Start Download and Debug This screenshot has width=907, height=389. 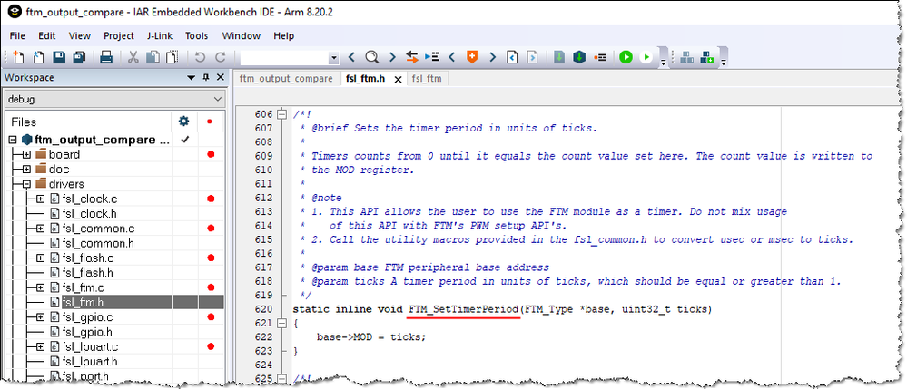pos(626,57)
